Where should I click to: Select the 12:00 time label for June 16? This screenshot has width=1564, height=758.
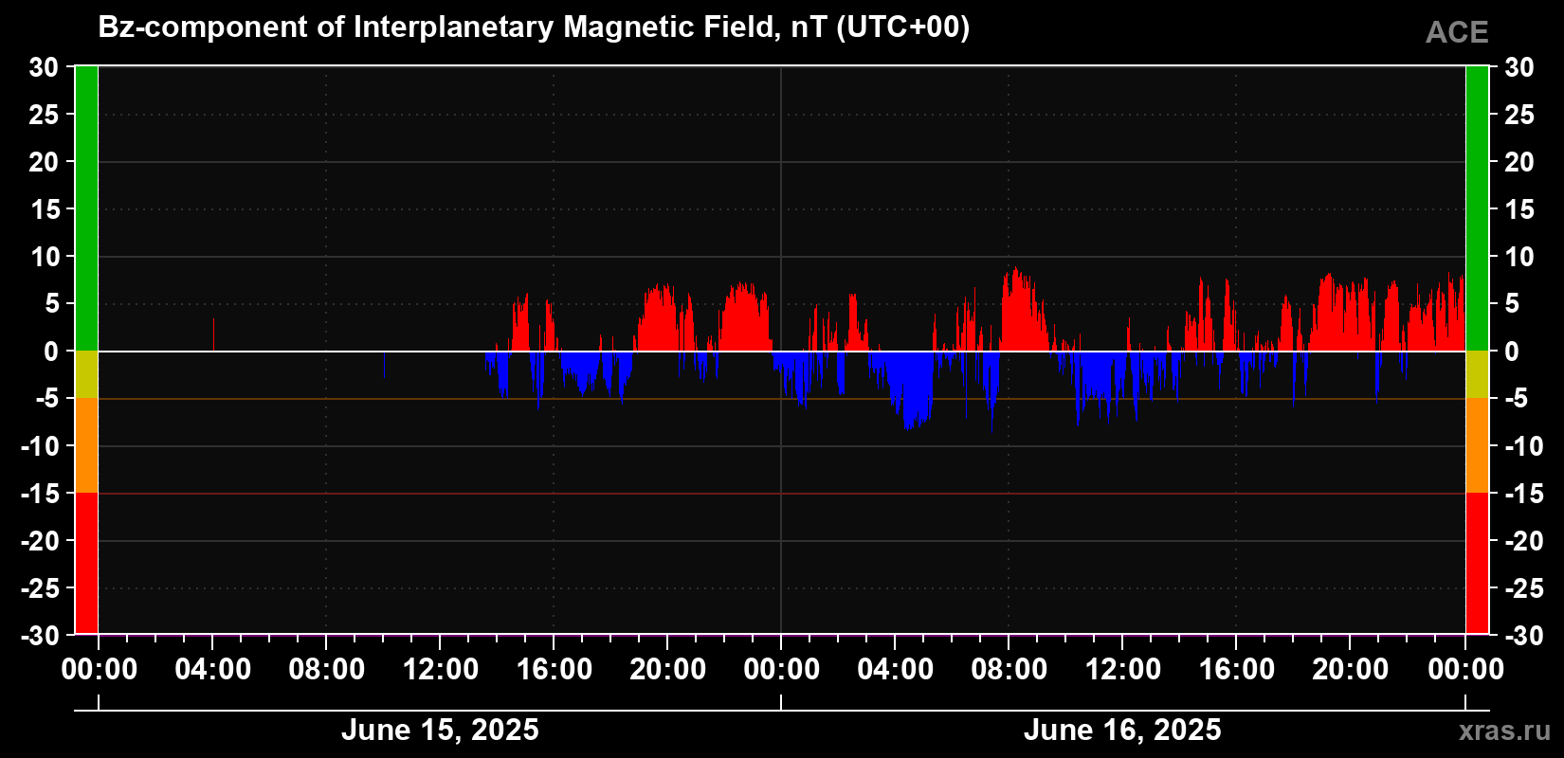pyautogui.click(x=1123, y=670)
